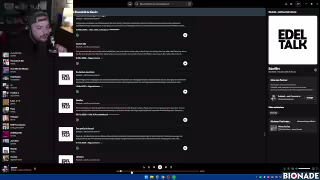The height and width of the screenshot is (180, 320).
Task: Open File Explorer from the taskbar
Action: (x=151, y=177)
